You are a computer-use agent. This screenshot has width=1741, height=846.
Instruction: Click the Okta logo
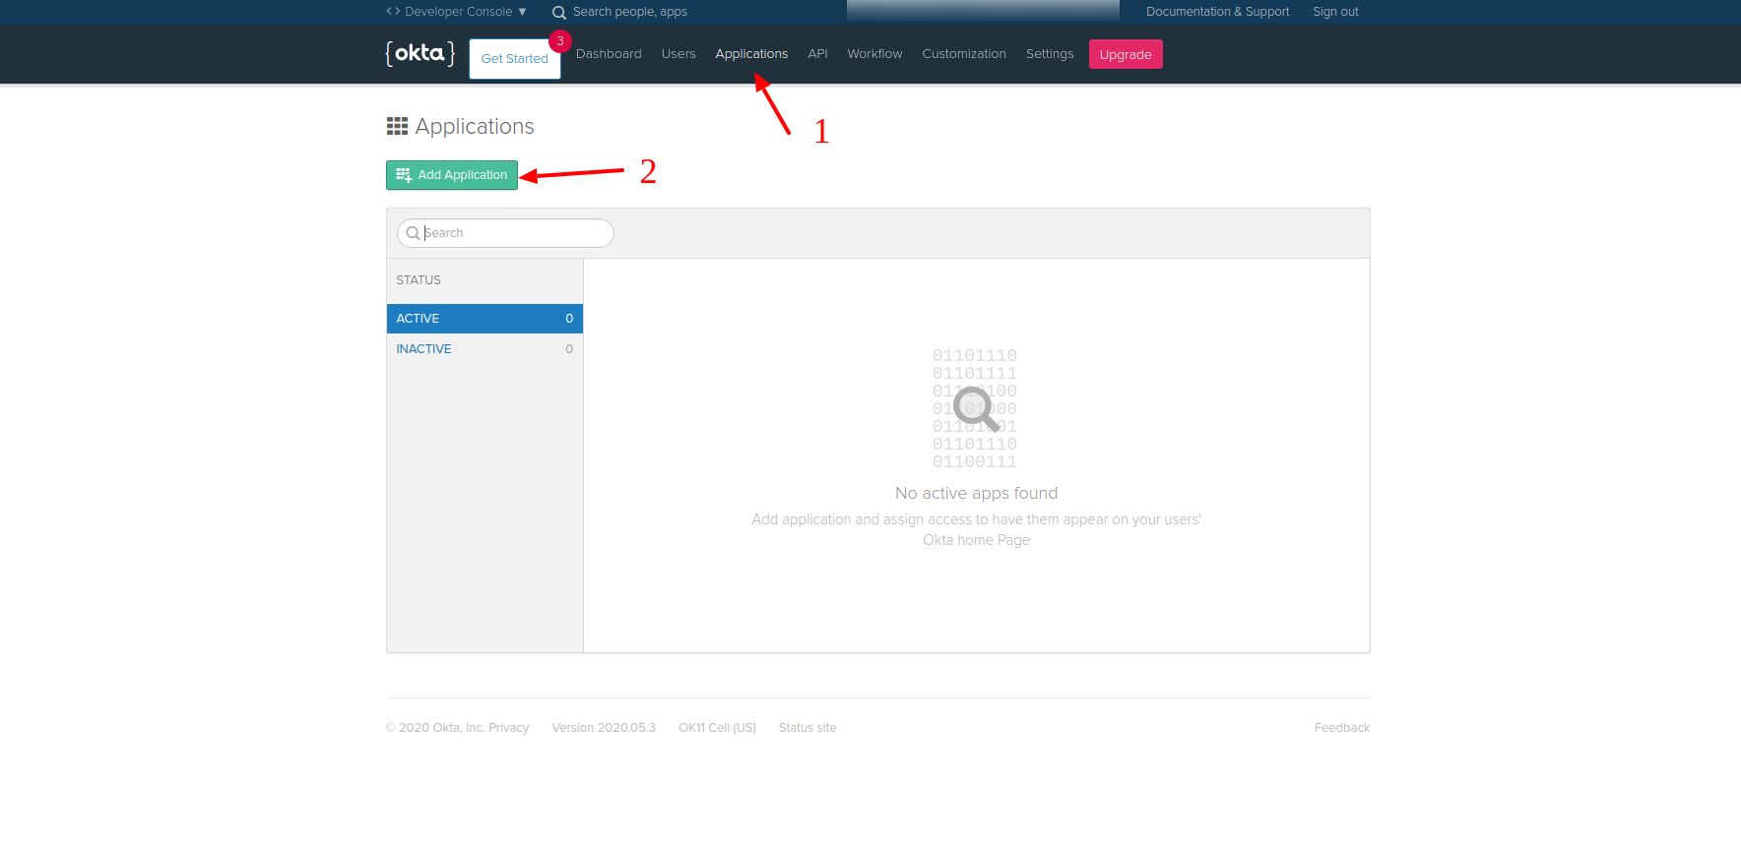pyautogui.click(x=419, y=53)
